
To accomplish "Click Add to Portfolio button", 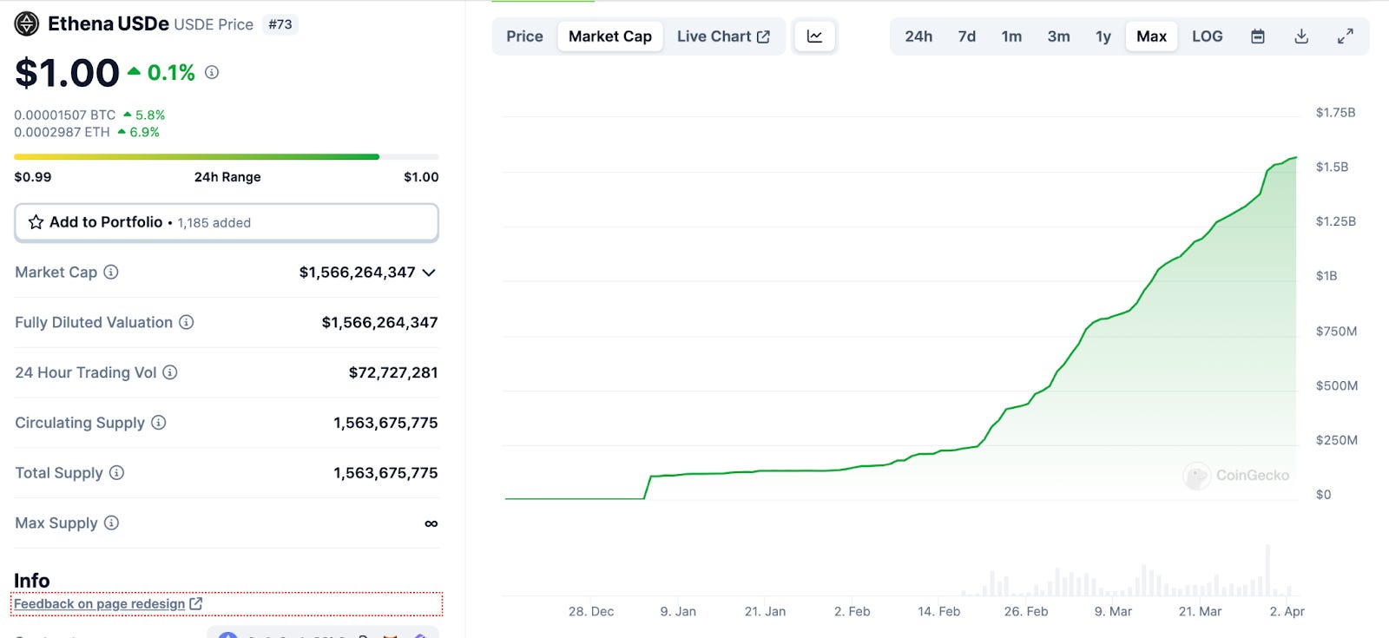I will tap(227, 222).
